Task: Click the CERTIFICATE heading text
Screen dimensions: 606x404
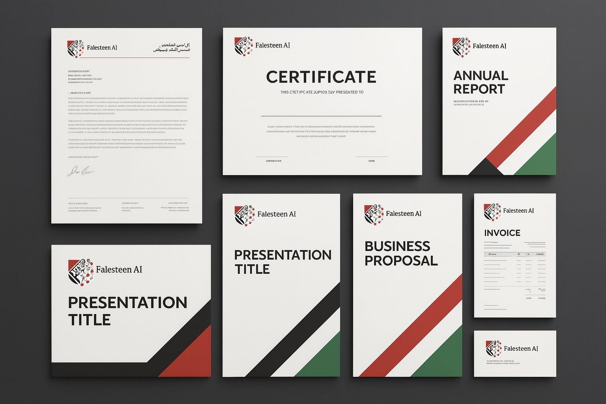Action: tap(321, 77)
